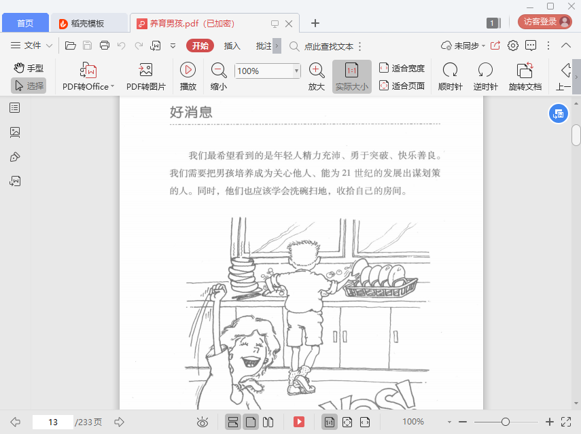
Task: Switch to the 批注 ribbon tab
Action: (x=264, y=46)
